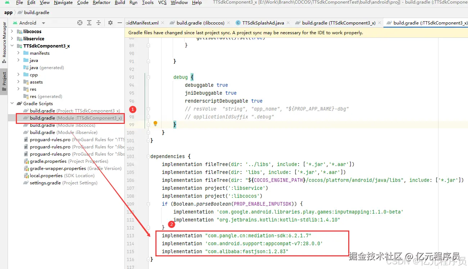Expand the res folder
This screenshot has height=269, width=468.
tap(18, 89)
